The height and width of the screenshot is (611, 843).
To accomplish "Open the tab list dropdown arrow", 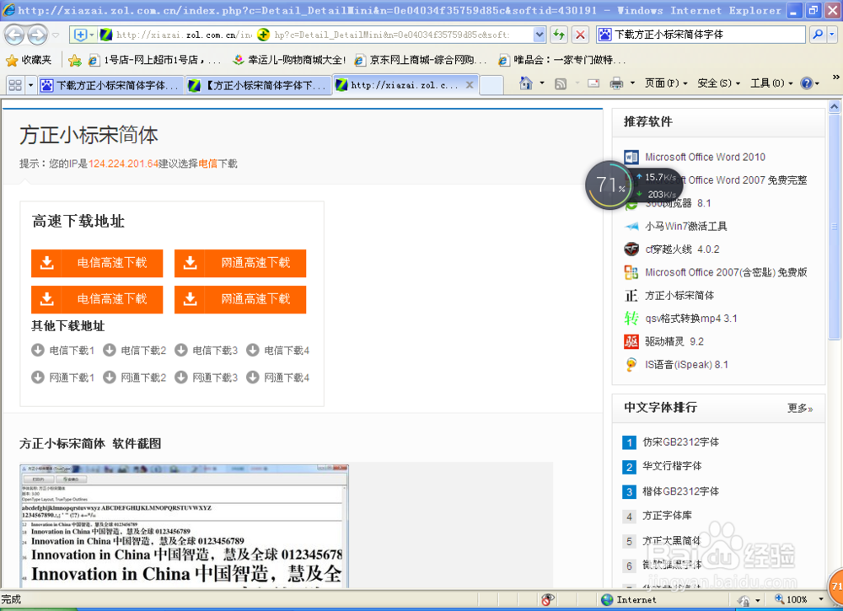I will [30, 85].
